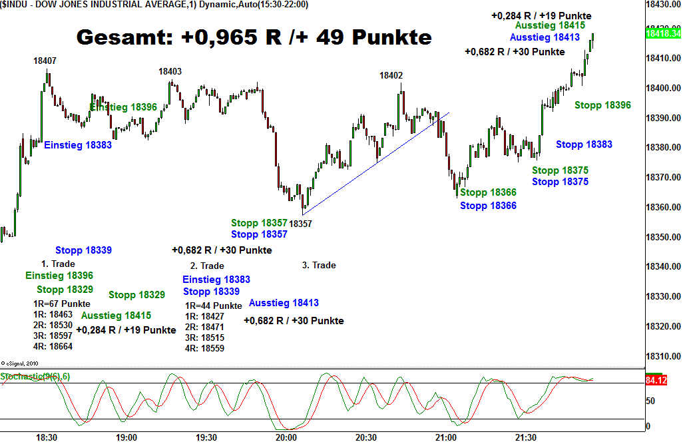Click the black 18357 low label

301,224
